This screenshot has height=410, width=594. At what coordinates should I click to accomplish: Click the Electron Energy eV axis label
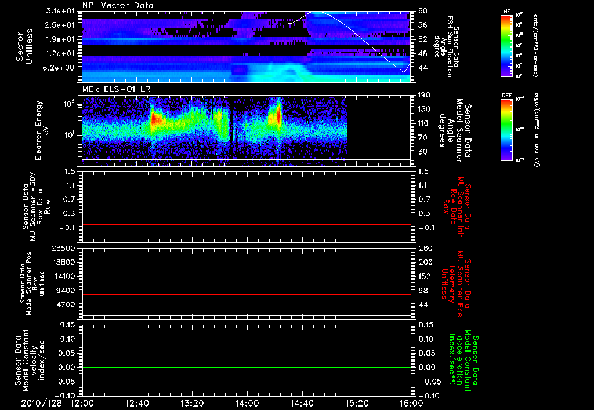click(41, 130)
